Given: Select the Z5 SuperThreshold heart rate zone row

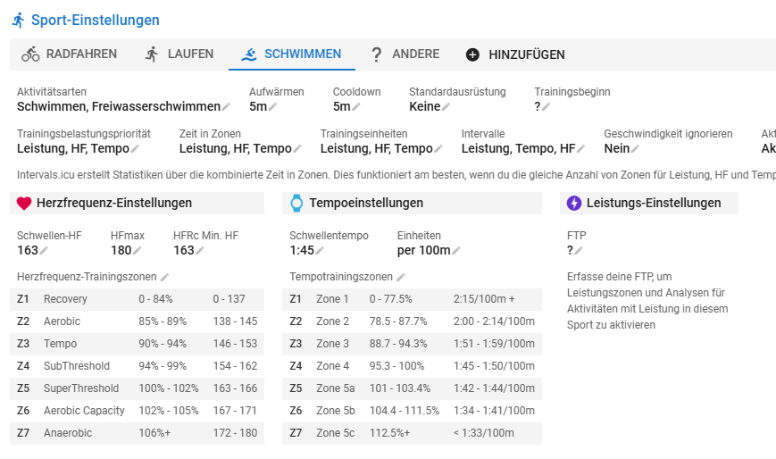Looking at the screenshot, I should point(137,388).
